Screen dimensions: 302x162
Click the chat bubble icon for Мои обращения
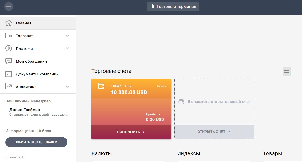(9, 61)
